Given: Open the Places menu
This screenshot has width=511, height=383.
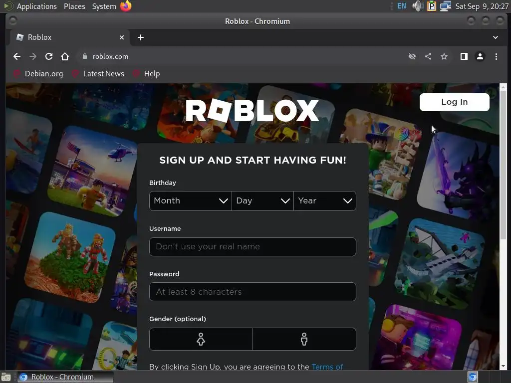Looking at the screenshot, I should pyautogui.click(x=74, y=6).
